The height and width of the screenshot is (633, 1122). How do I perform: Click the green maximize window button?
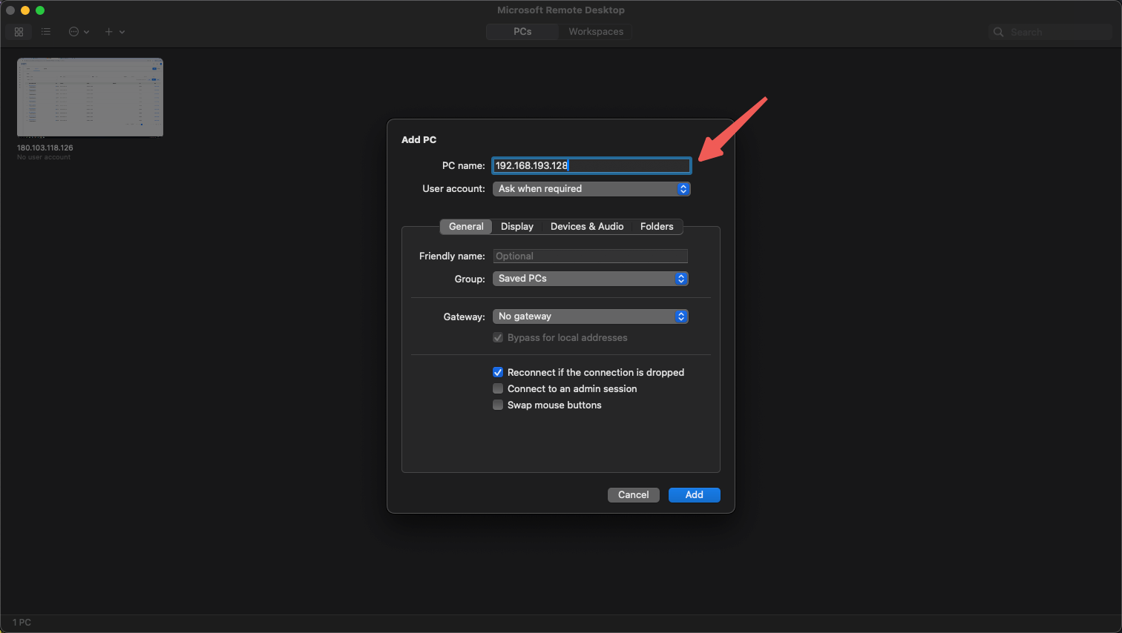40,10
